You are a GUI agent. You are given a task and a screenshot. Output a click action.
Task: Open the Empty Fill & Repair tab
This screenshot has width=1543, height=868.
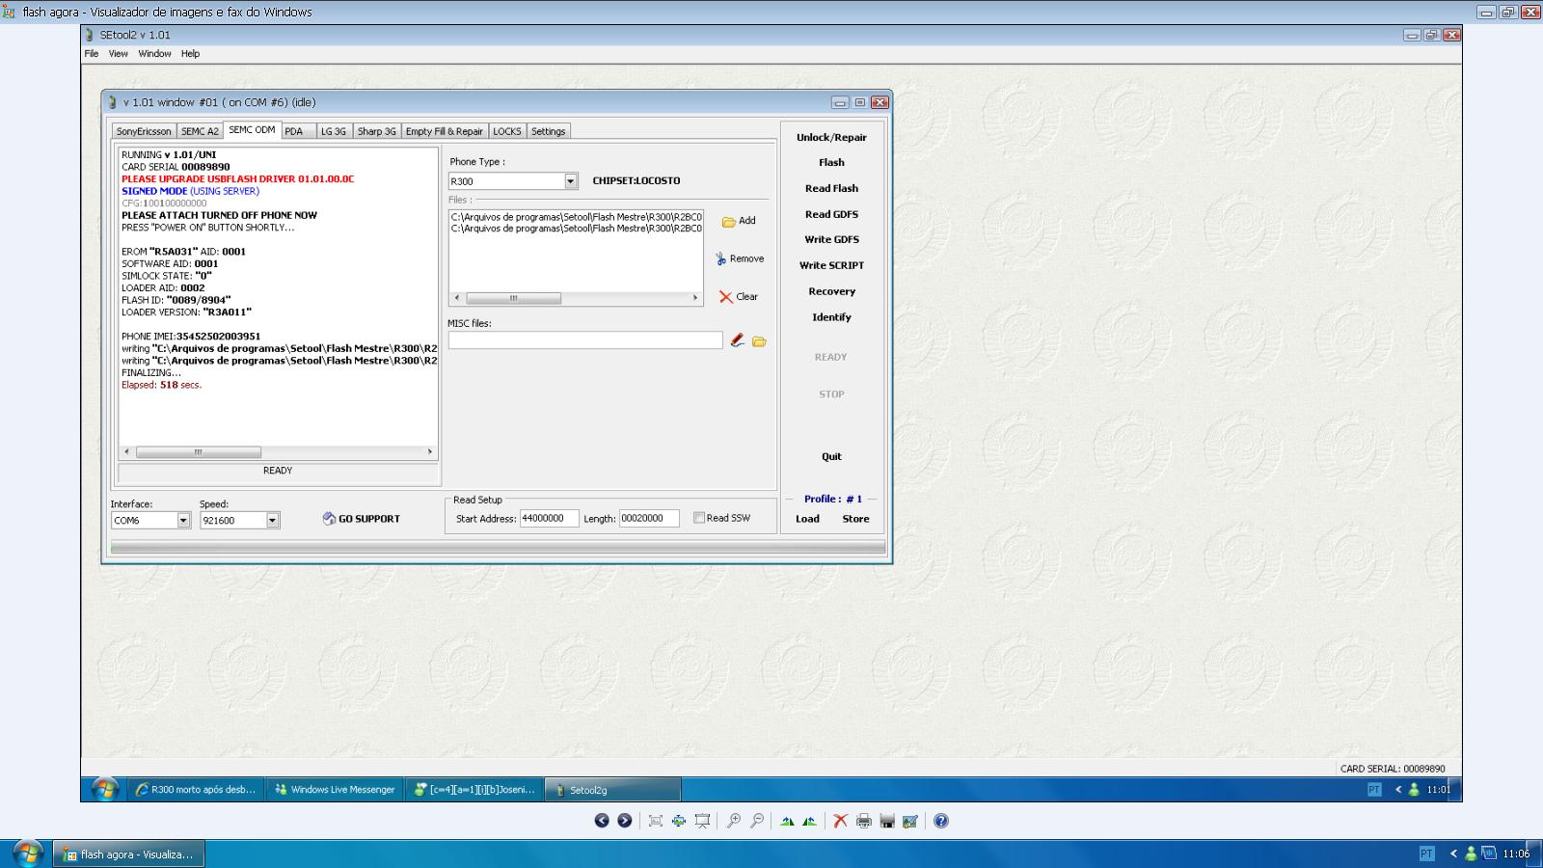(x=445, y=131)
